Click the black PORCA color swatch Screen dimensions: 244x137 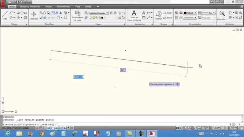(185, 13)
